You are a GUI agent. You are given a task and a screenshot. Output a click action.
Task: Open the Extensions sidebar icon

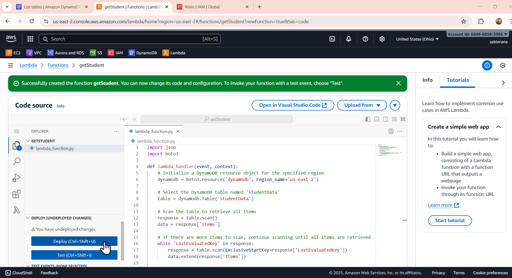(x=16, y=194)
